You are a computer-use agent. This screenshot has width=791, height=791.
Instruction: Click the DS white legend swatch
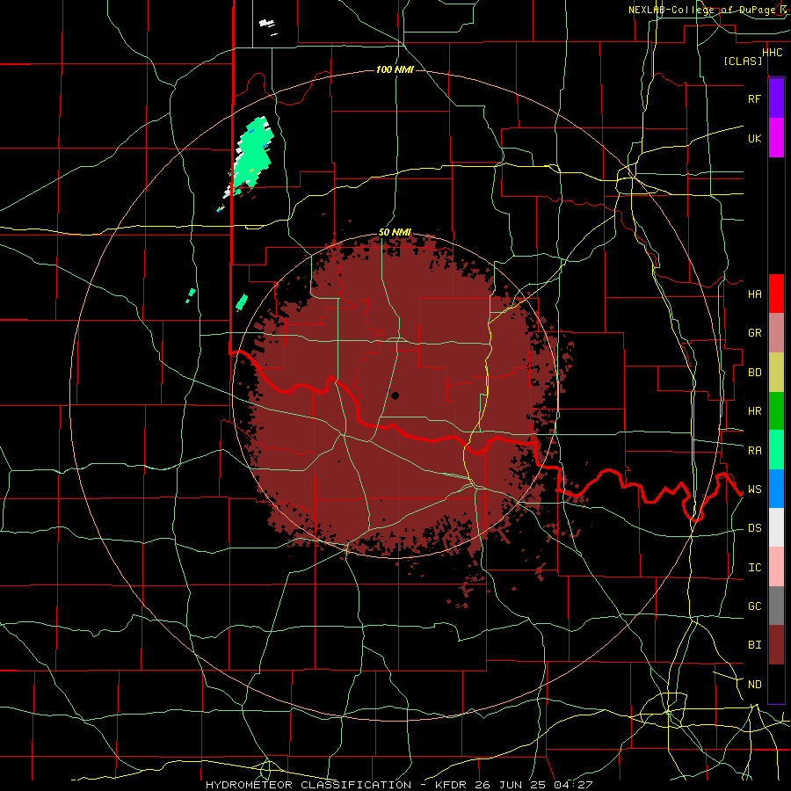click(776, 527)
